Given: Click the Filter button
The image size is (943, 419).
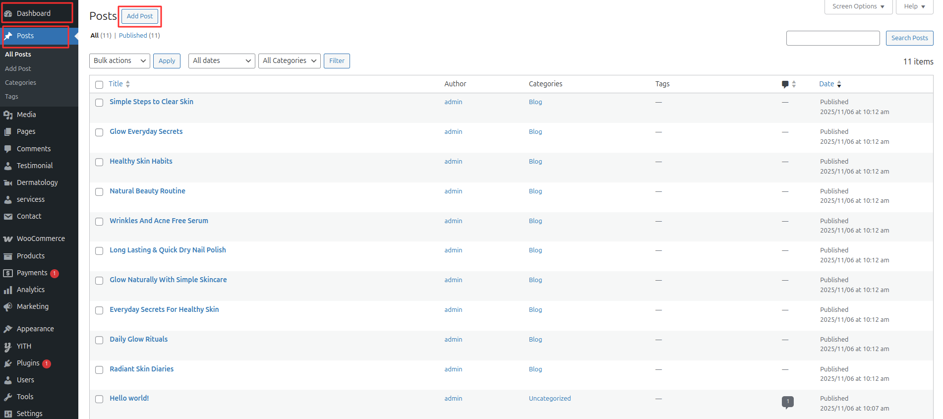Looking at the screenshot, I should click(x=337, y=60).
